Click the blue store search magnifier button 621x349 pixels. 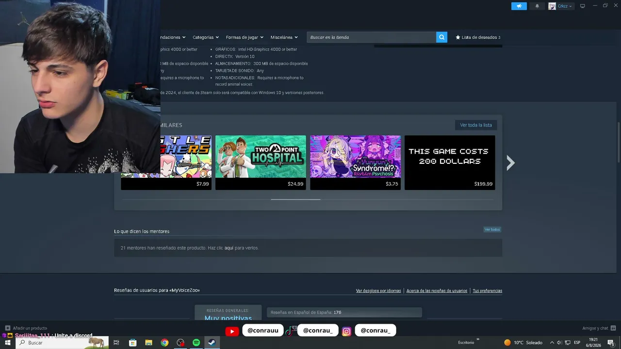click(x=441, y=37)
